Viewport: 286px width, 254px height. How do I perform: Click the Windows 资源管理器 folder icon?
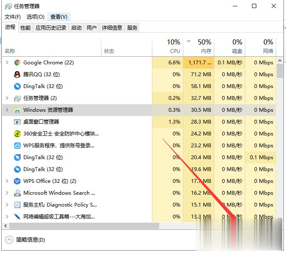pyautogui.click(x=17, y=110)
